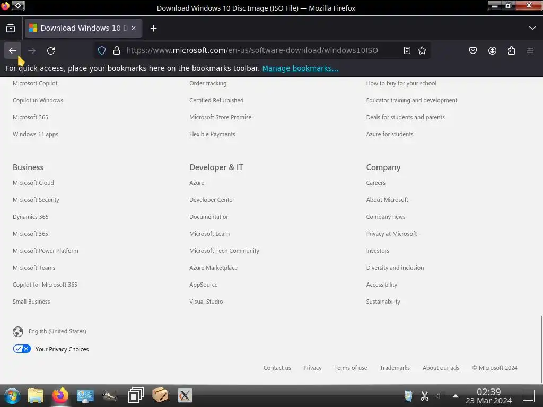Open the Careers link under Company

(x=376, y=183)
